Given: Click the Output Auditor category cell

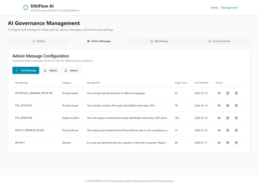Looking at the screenshot, I should coord(71,118).
